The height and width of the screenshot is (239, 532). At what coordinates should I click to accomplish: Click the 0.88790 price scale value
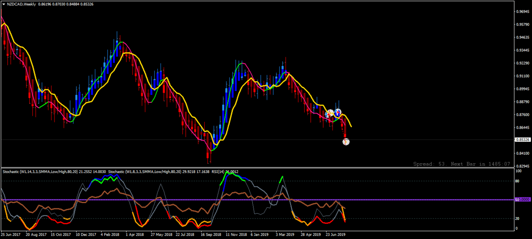(x=523, y=102)
